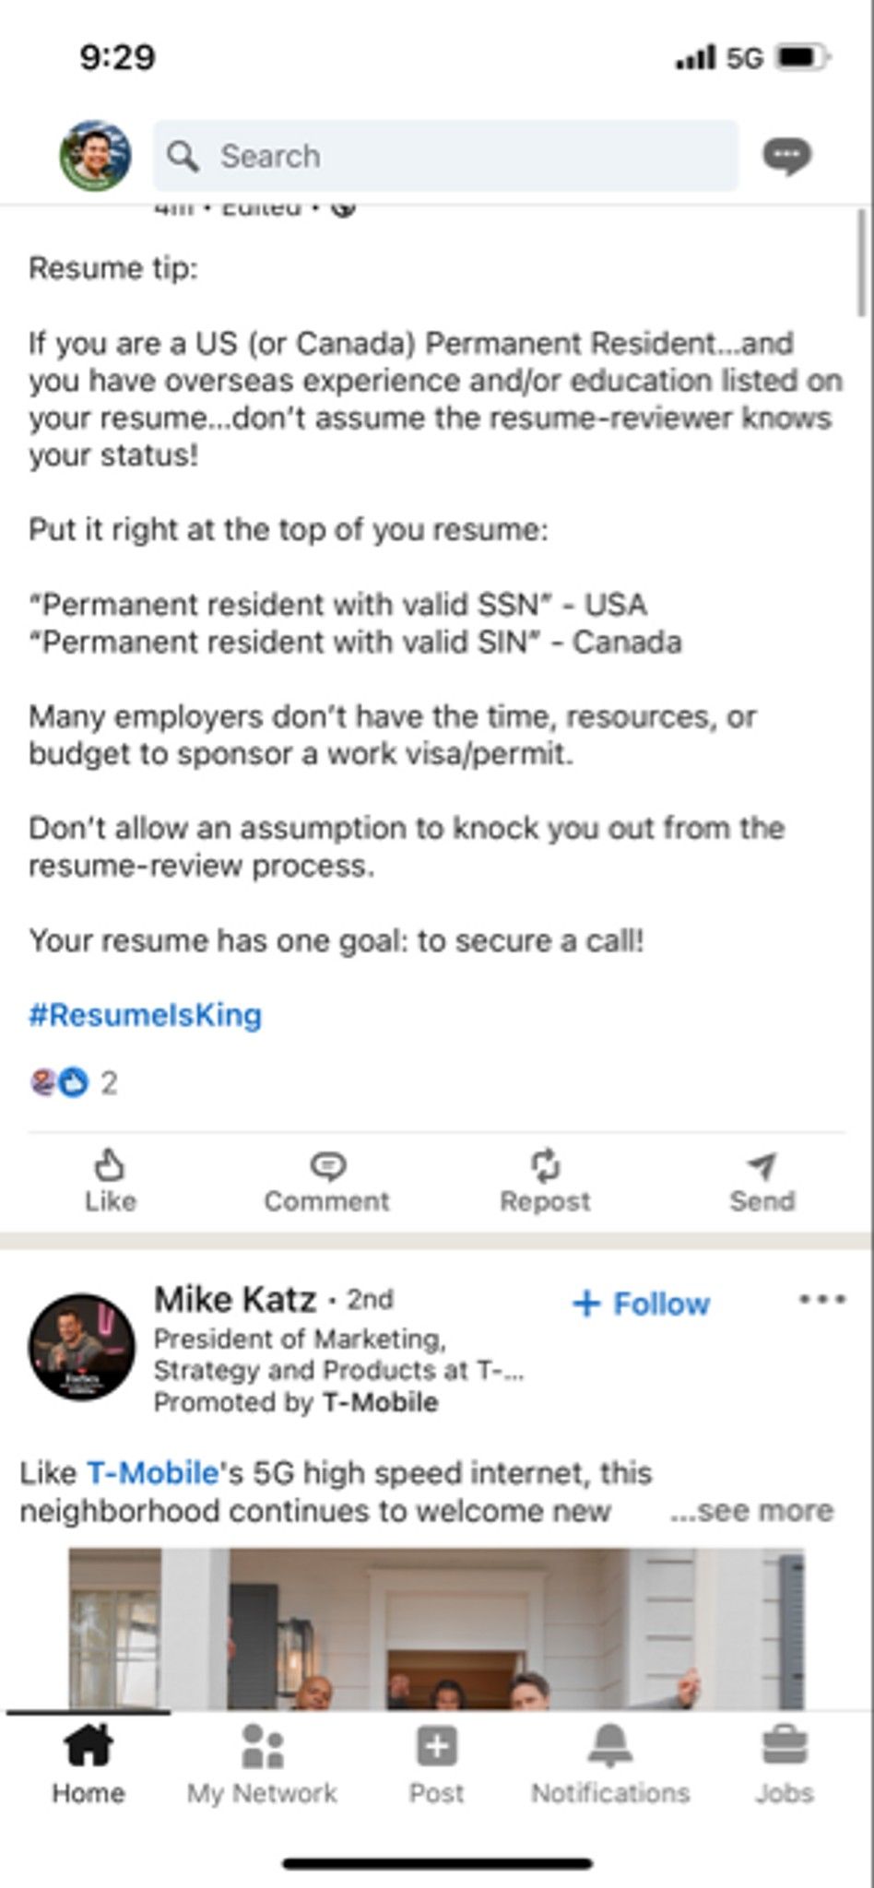Click the Search field
This screenshot has height=1888, width=874.
click(x=446, y=156)
